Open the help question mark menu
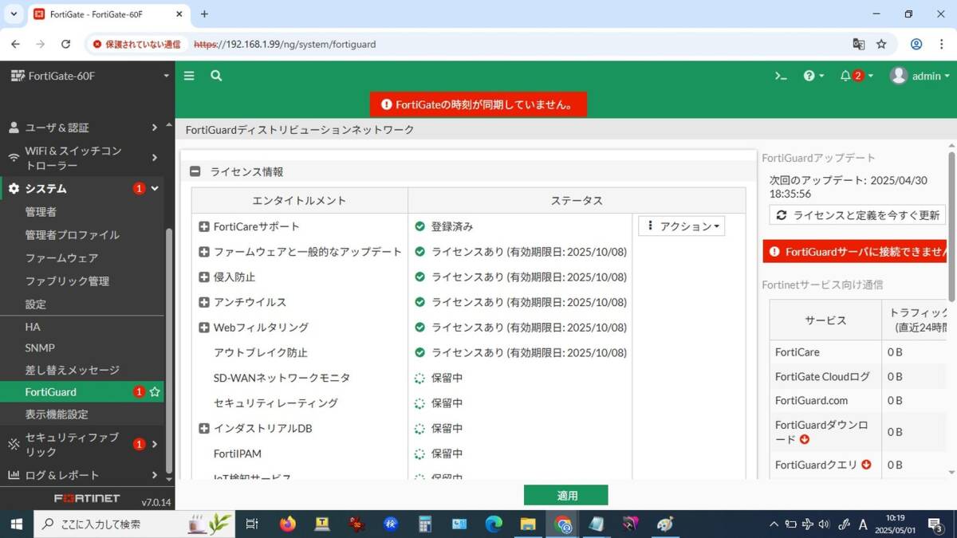Screen dimensions: 957x538 click(813, 76)
